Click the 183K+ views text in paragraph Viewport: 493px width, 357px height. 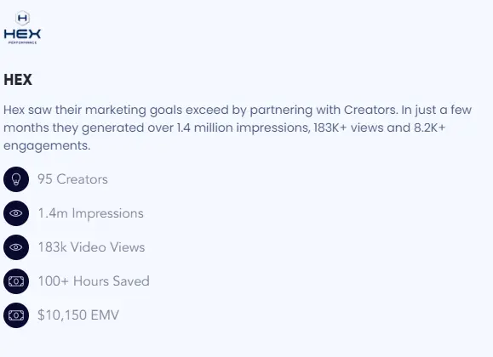point(349,127)
